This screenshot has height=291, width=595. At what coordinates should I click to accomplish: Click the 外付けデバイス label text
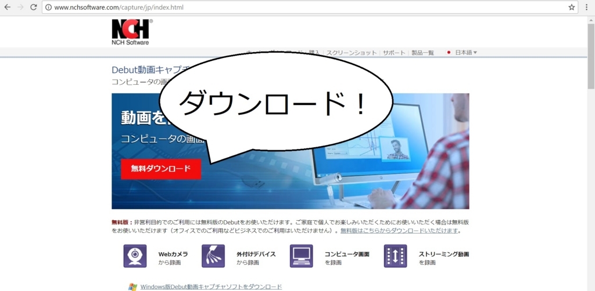256,254
